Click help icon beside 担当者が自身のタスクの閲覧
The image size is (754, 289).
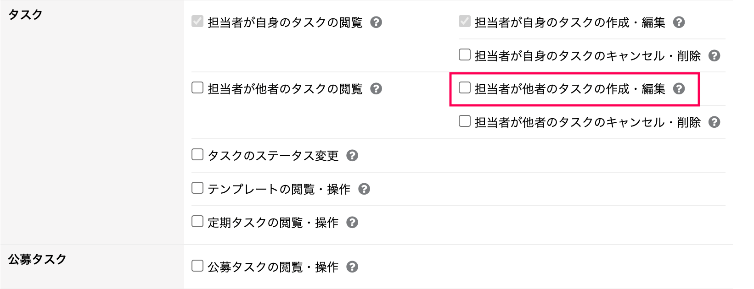click(x=376, y=22)
